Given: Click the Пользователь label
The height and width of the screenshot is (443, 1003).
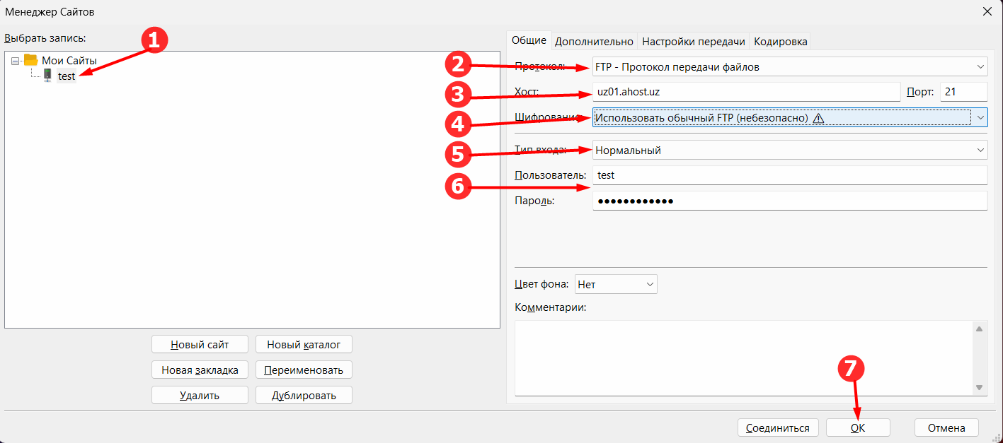Looking at the screenshot, I should coord(550,175).
